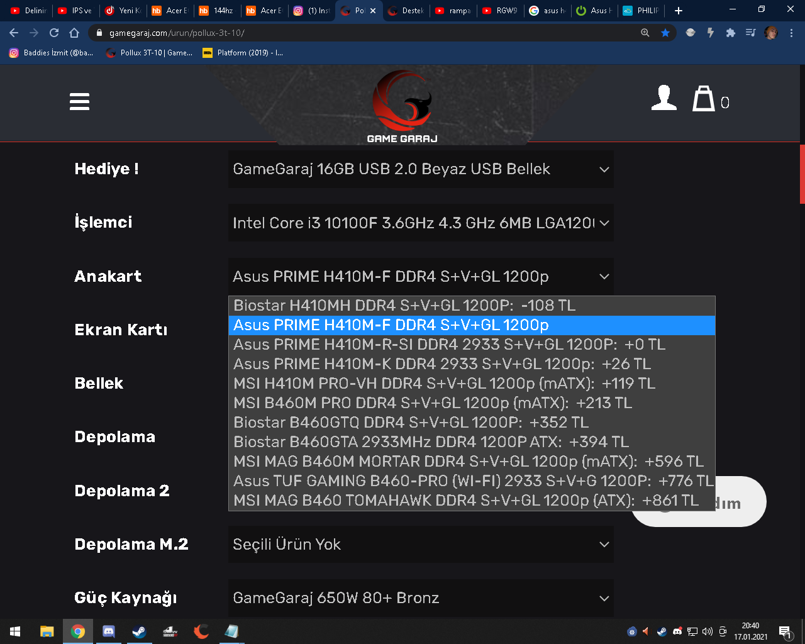Expand the İşlemci processor dropdown
The width and height of the screenshot is (805, 644).
coord(421,223)
